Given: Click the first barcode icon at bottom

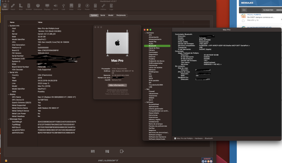Looking at the screenshot, I should coord(92,151).
